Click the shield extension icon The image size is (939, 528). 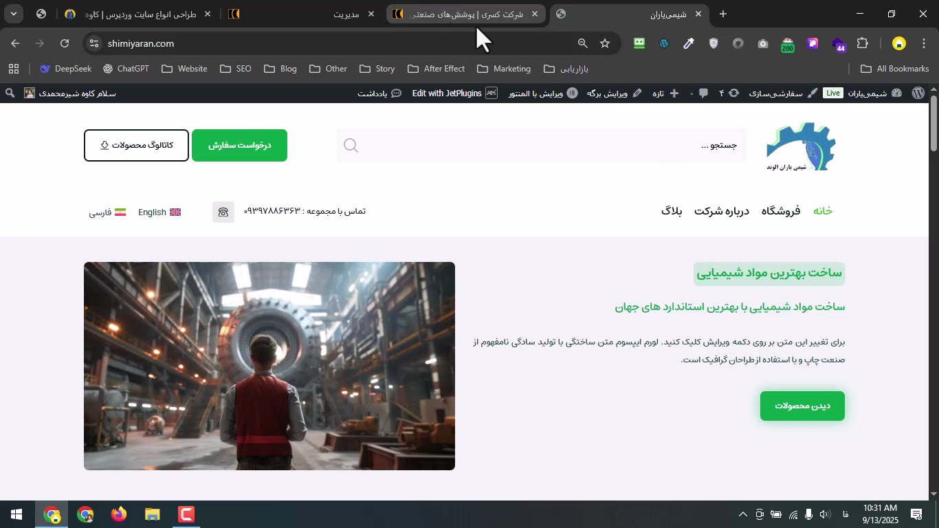pyautogui.click(x=714, y=43)
